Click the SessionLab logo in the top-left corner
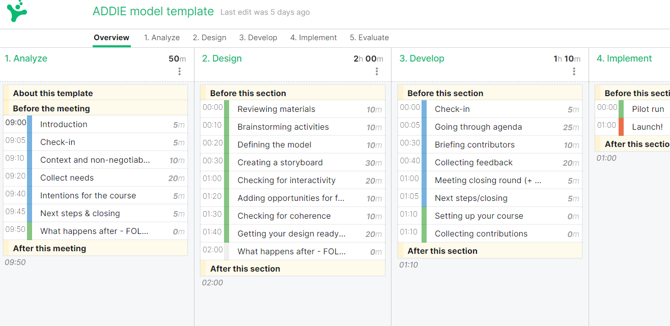The width and height of the screenshot is (670, 326). click(17, 12)
